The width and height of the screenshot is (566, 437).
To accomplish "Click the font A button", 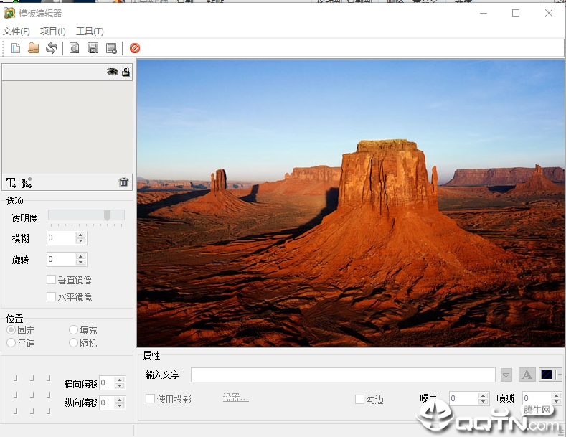I will (x=527, y=375).
